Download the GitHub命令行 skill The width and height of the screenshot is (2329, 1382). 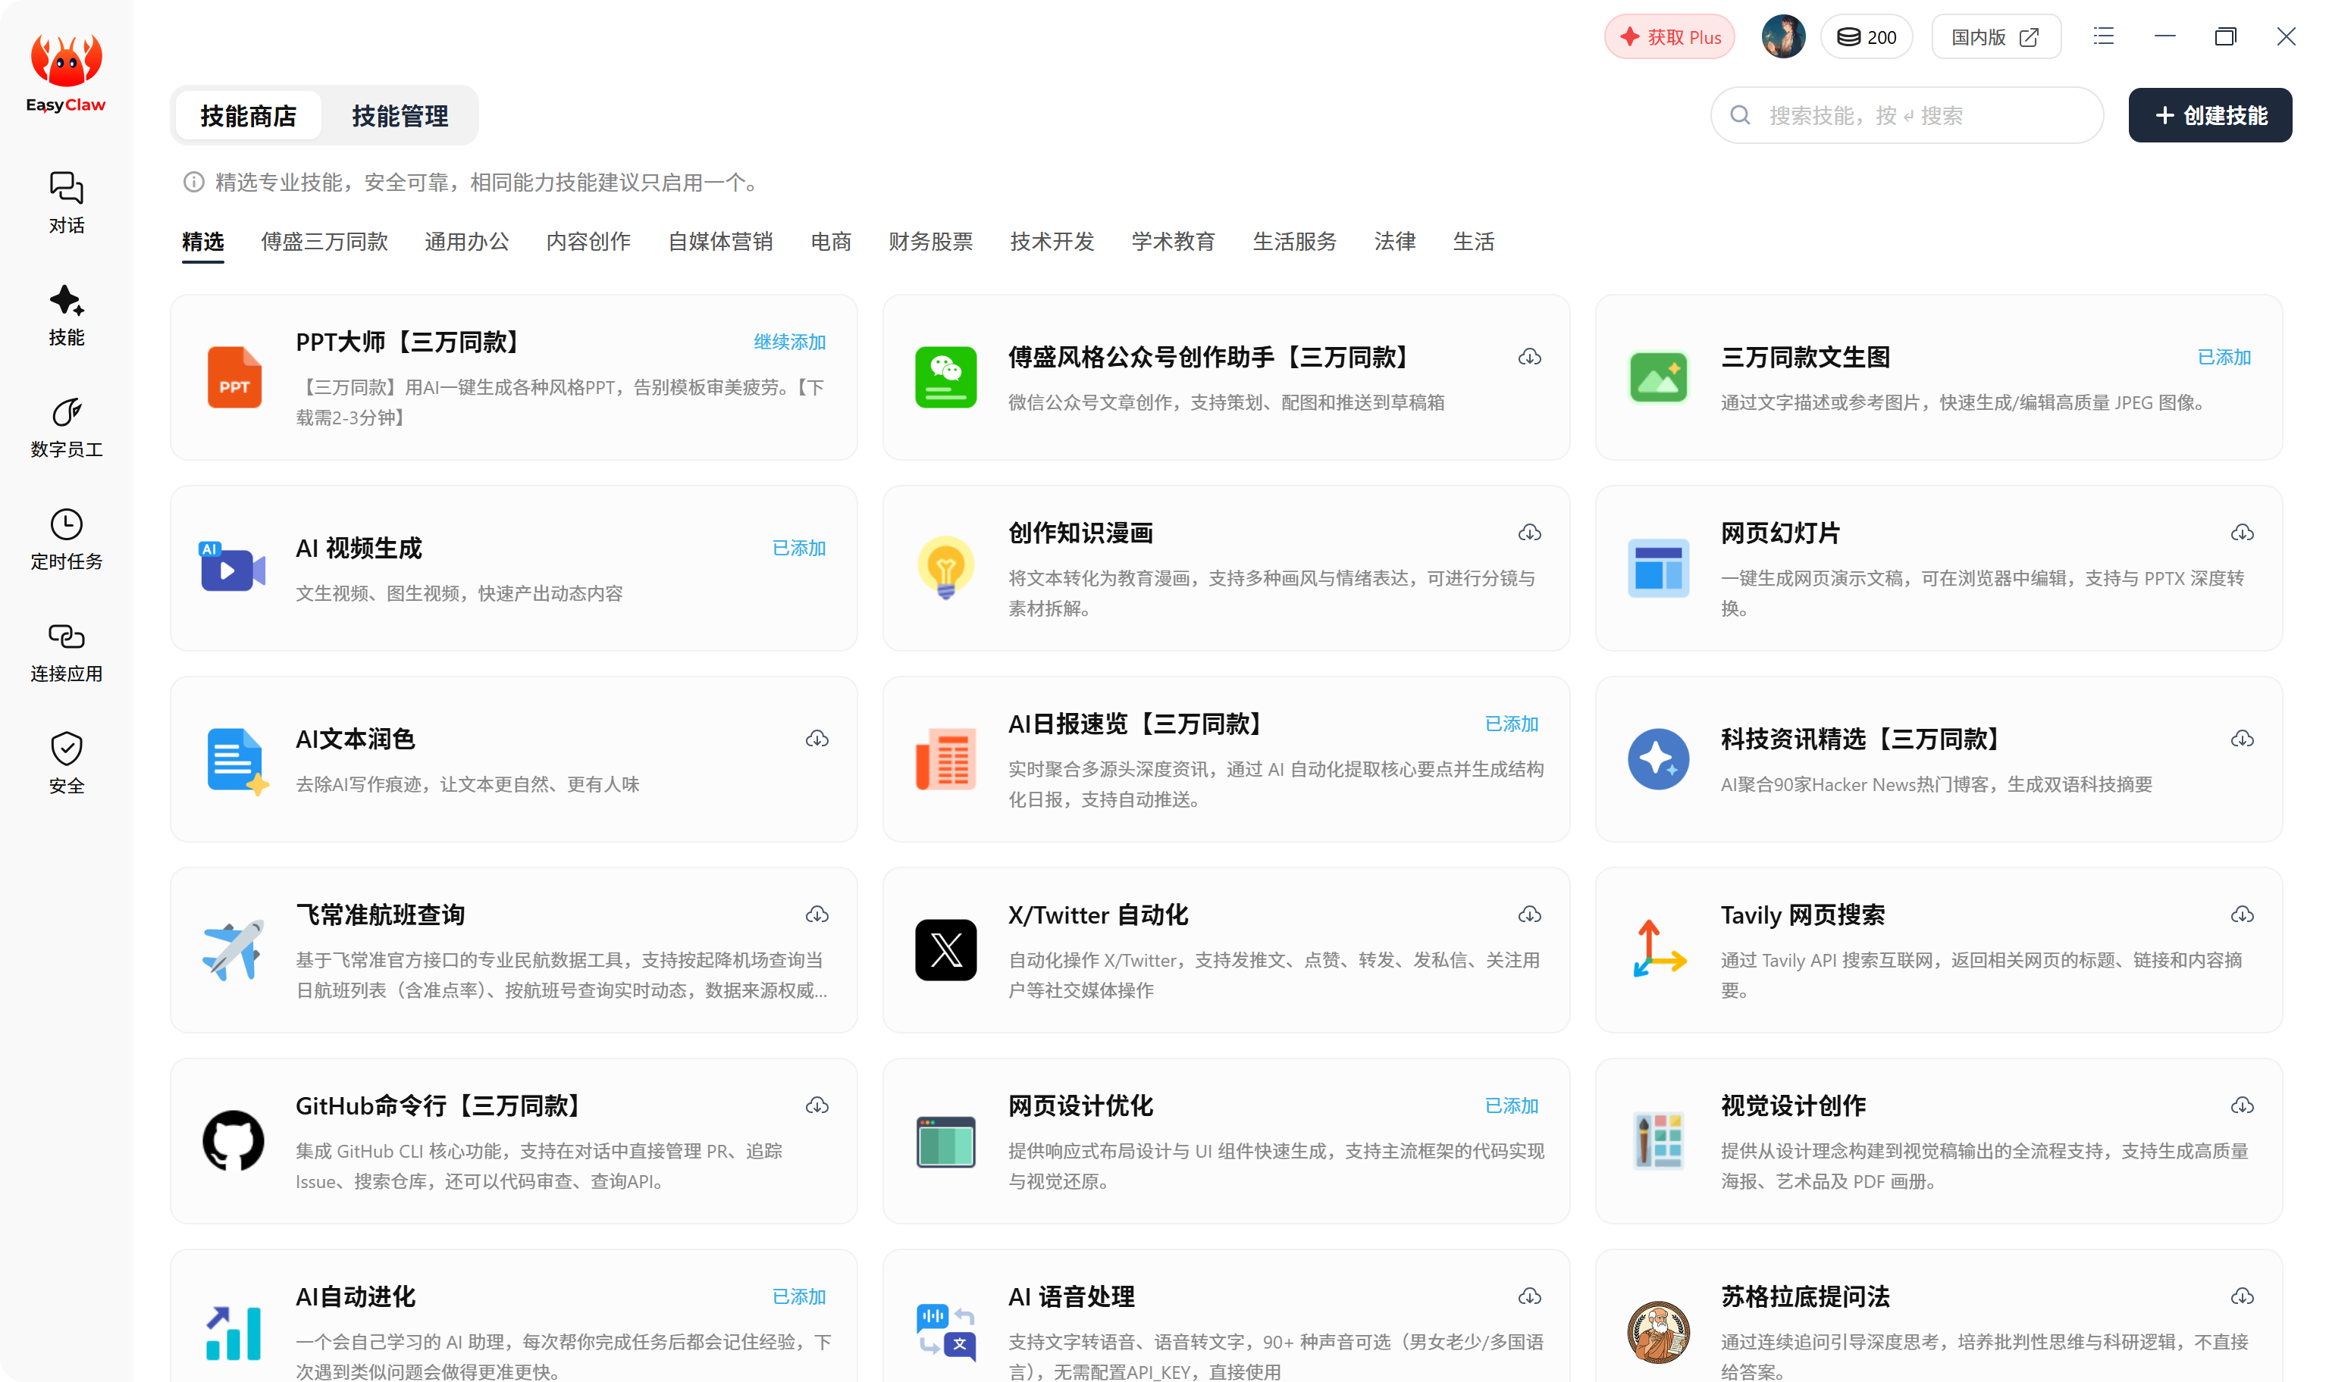(x=817, y=1105)
